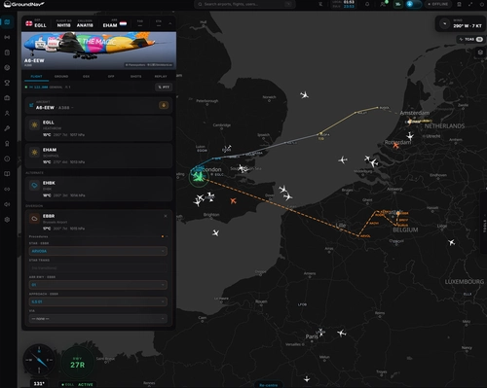Open the EGLL Heathrow weather card
The image size is (487, 388).
click(98, 128)
